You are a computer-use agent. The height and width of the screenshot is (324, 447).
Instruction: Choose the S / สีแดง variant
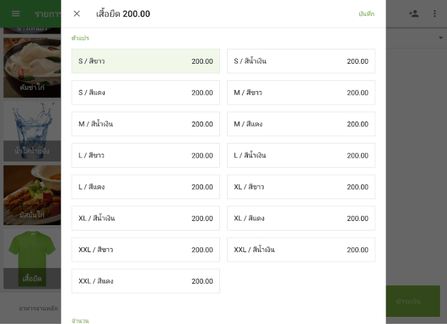pos(145,93)
